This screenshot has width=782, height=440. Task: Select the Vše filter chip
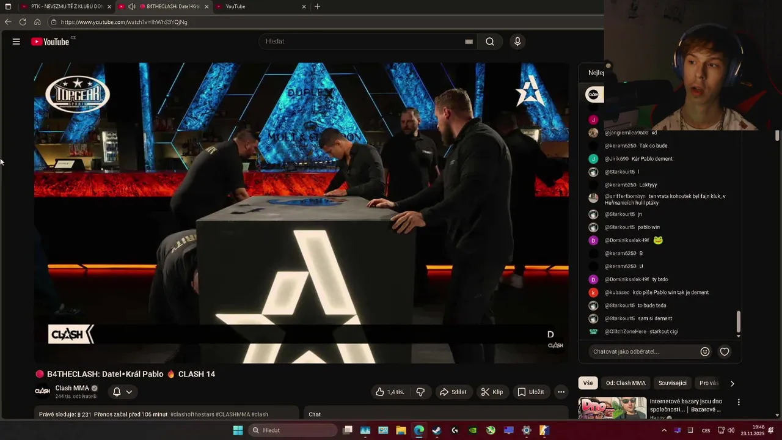[588, 383]
